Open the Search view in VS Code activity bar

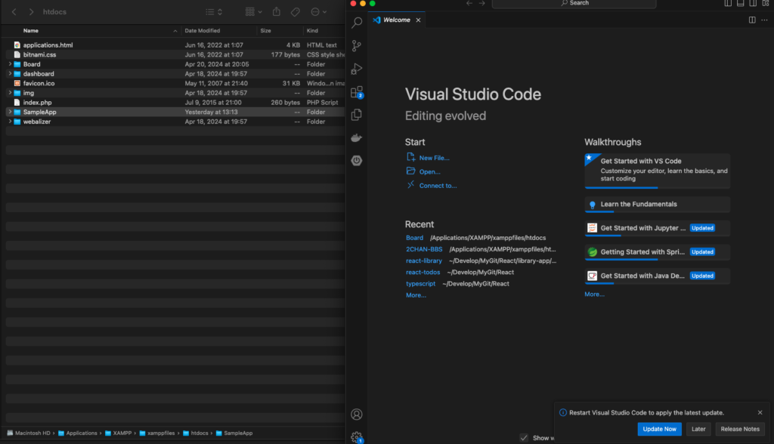[x=357, y=23]
